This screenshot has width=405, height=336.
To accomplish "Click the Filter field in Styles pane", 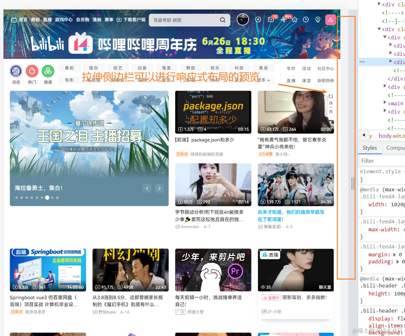I will pyautogui.click(x=382, y=161).
